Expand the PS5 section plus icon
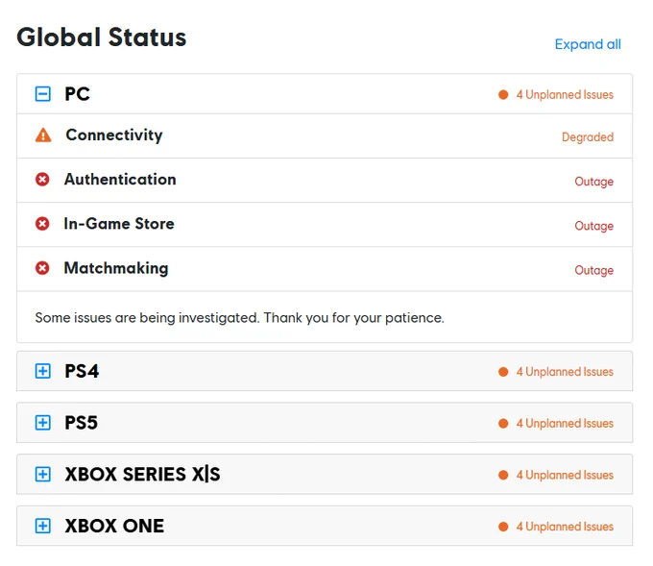Viewport: 653px width, 566px height. click(x=42, y=422)
